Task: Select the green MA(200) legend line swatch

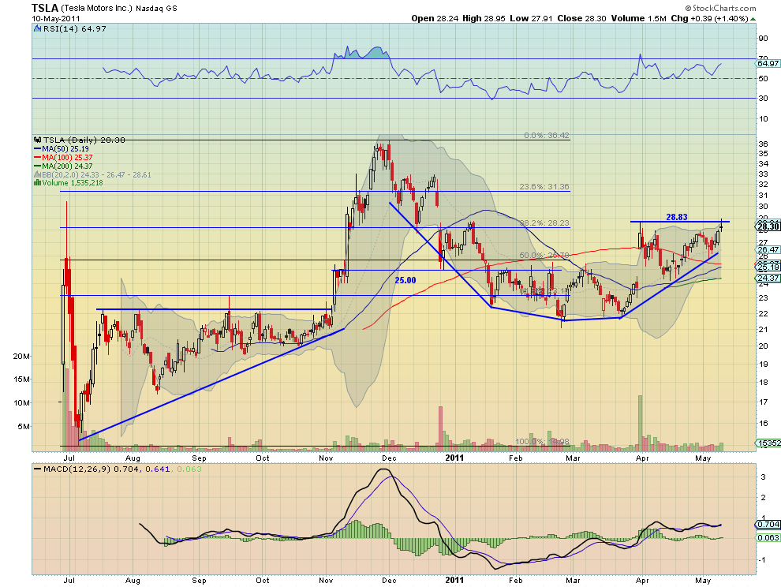Action: 37,166
